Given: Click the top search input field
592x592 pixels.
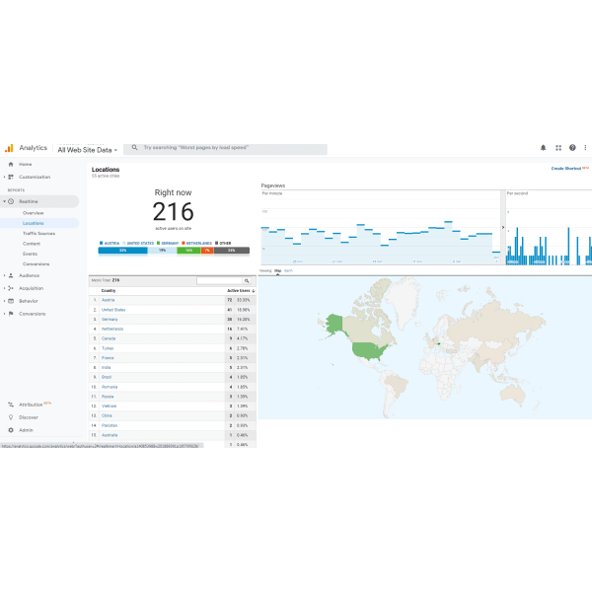Looking at the screenshot, I should coord(226,148).
